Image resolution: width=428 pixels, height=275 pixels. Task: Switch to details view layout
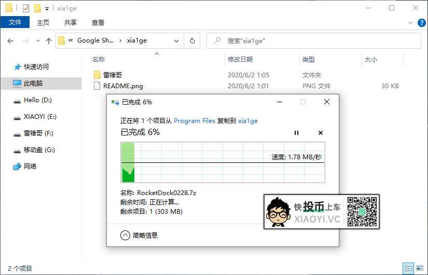point(408,268)
